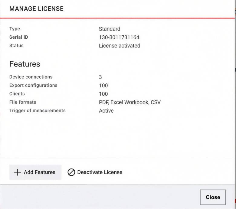Click the plus icon beside Add Features
The width and height of the screenshot is (236, 209).
(18, 172)
